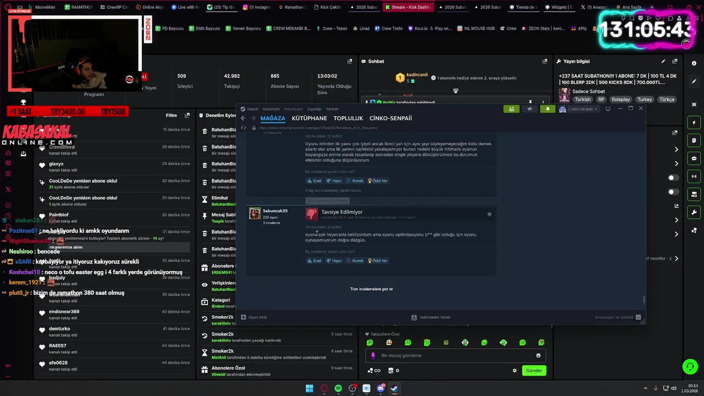Open the X (Twitter) icon in the left sidebar
704x396 pixels.
[x=8, y=189]
